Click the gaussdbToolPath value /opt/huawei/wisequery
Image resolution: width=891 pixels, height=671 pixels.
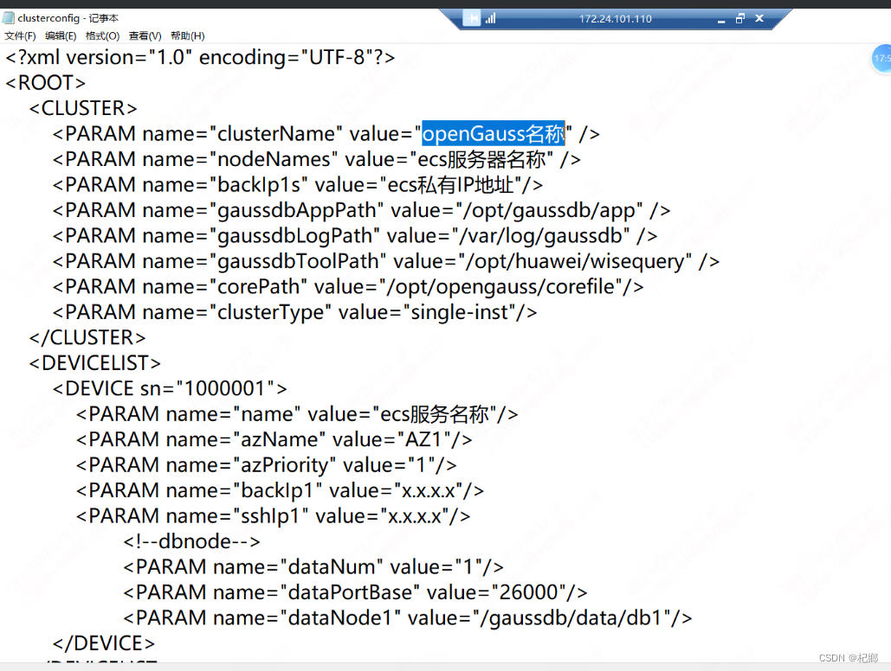575,262
